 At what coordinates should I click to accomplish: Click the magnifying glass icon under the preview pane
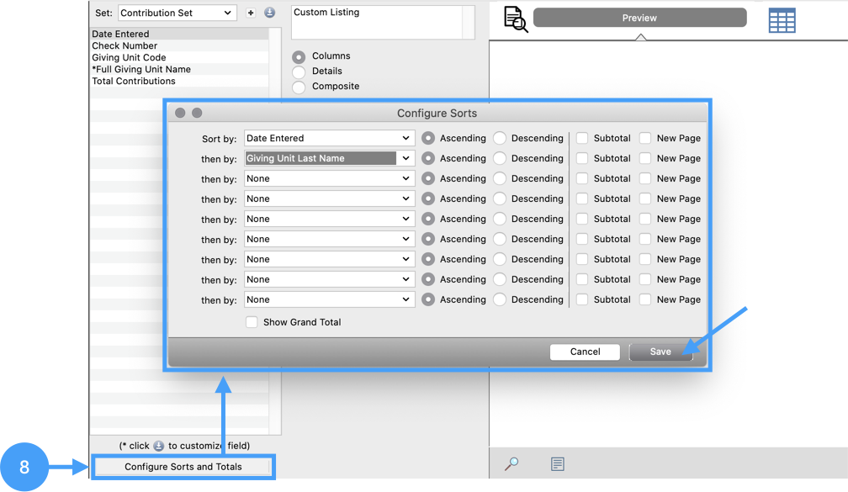(x=511, y=463)
